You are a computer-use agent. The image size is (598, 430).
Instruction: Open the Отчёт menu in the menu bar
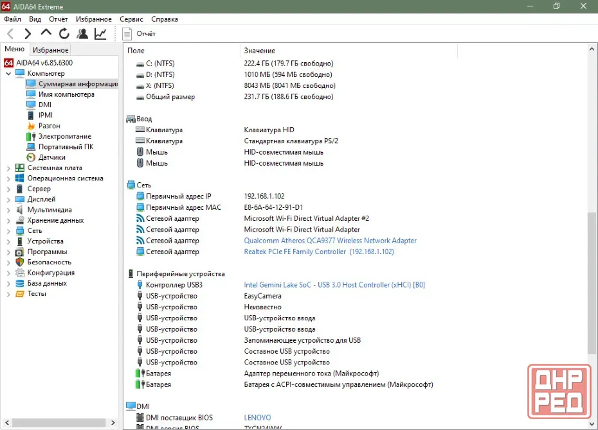coord(59,19)
